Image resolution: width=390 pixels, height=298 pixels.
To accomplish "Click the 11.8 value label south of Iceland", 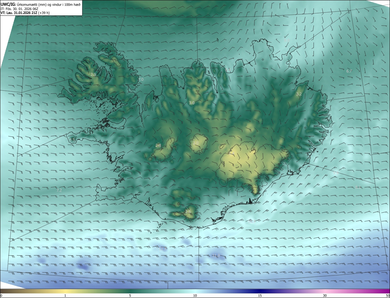I will coord(216,255).
